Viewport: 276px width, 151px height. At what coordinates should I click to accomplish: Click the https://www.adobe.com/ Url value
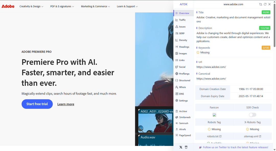(x=211, y=67)
